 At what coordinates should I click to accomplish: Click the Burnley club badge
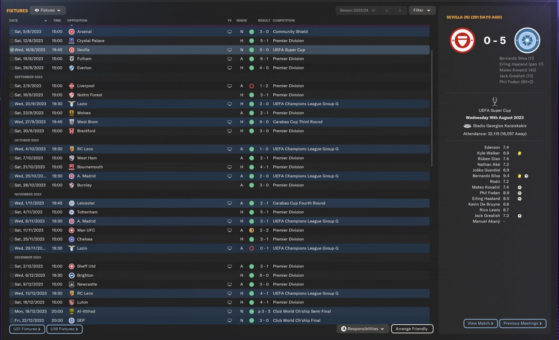72,185
